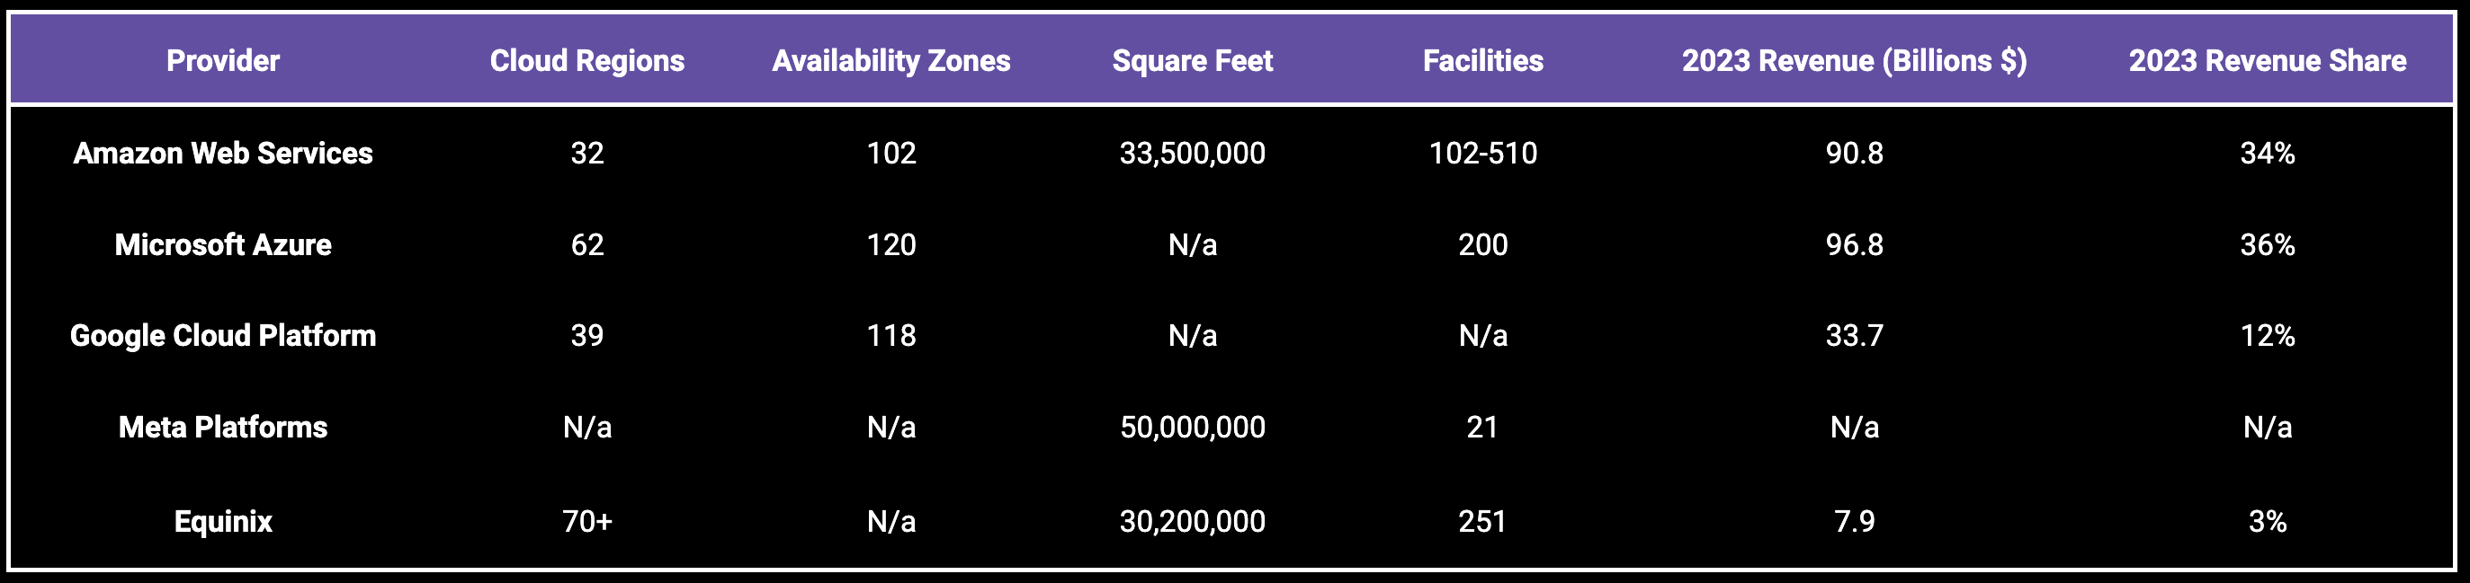Click the Provider column header
Image resolution: width=2470 pixels, height=583 pixels.
click(222, 60)
